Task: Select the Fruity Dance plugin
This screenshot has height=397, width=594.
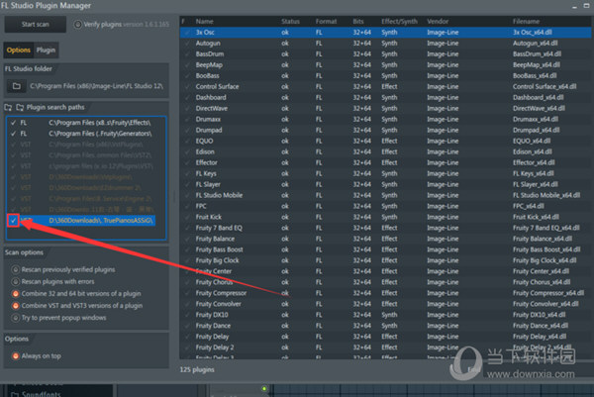Action: pos(385,326)
